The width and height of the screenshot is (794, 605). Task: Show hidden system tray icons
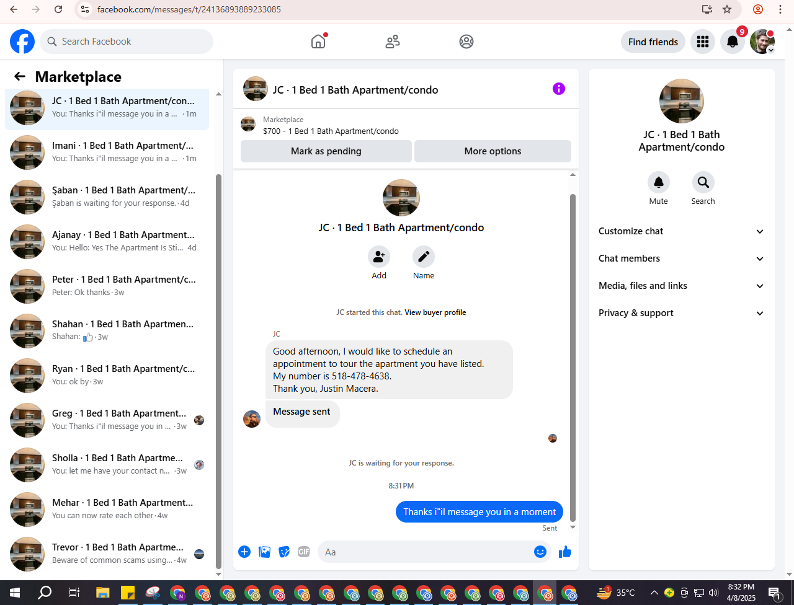pos(654,593)
